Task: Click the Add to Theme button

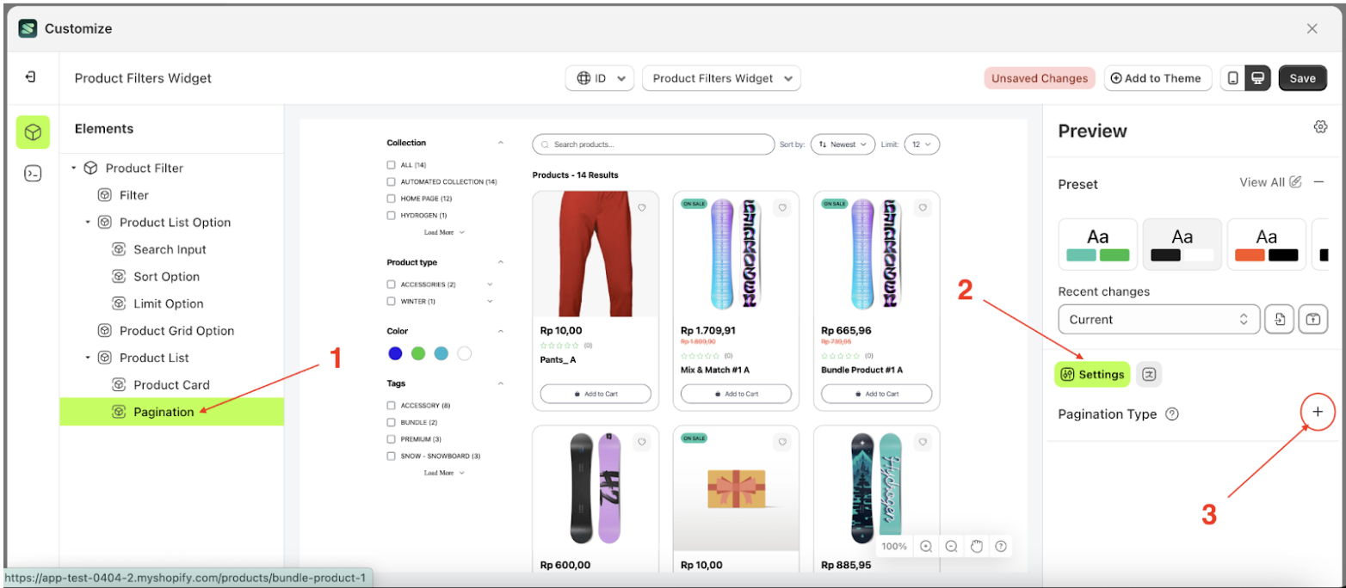Action: pyautogui.click(x=1157, y=78)
